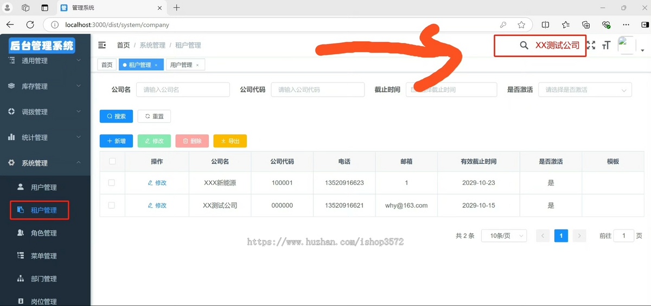Check the XXX新能源 row checkbox
Image resolution: width=651 pixels, height=306 pixels.
pos(112,183)
